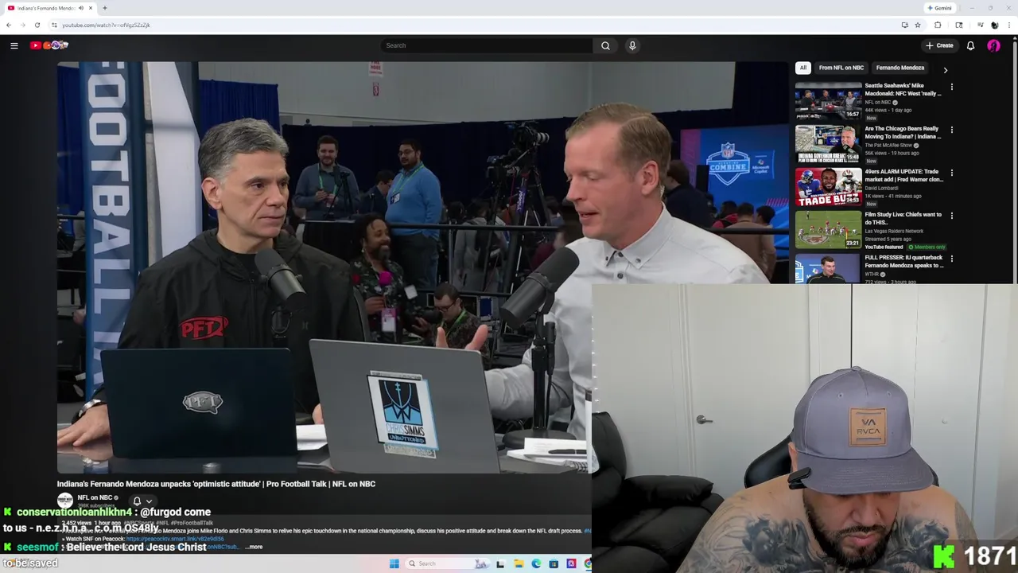Image resolution: width=1018 pixels, height=573 pixels.
Task: Open the peacocktv.smart.link URL
Action: click(x=175, y=540)
